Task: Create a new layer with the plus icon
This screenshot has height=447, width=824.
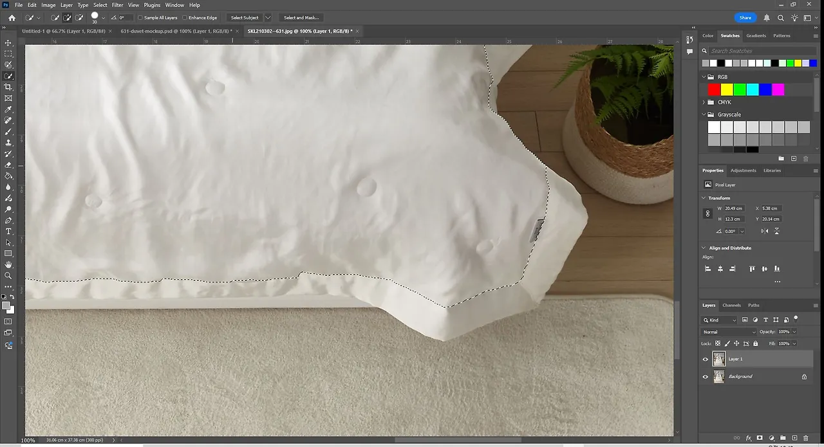Action: coord(794,438)
